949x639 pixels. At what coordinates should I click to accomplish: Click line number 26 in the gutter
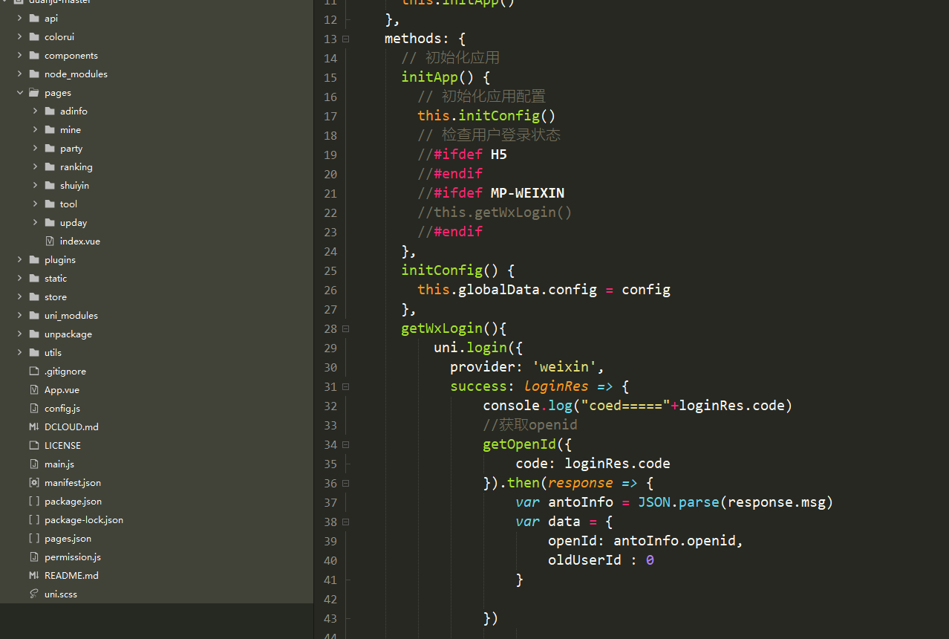click(x=330, y=290)
